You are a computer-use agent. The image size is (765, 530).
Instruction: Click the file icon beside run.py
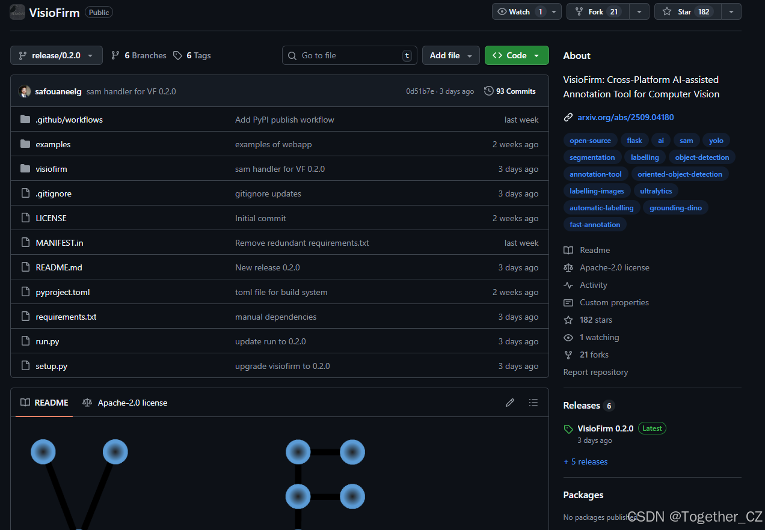tap(25, 341)
